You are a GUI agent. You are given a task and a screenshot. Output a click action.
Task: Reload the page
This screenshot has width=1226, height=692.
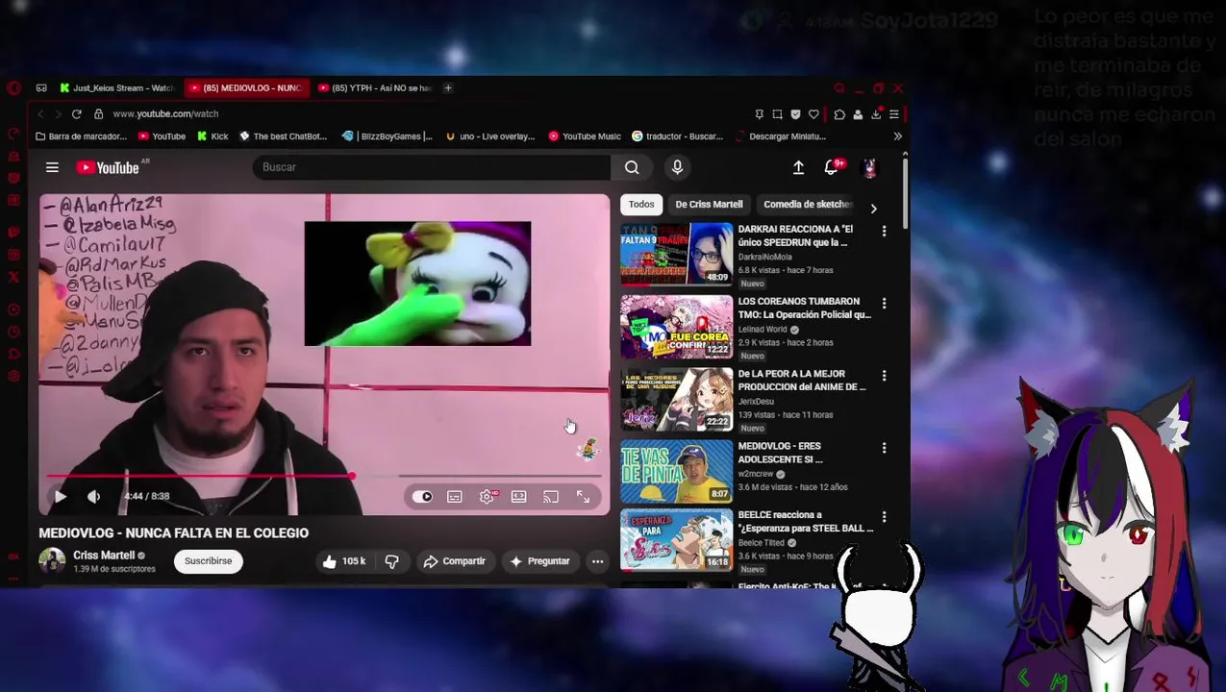76,113
